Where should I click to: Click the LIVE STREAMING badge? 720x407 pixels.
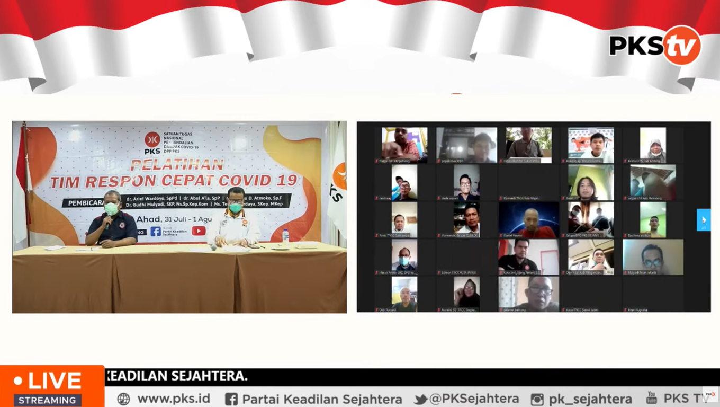tap(52, 386)
